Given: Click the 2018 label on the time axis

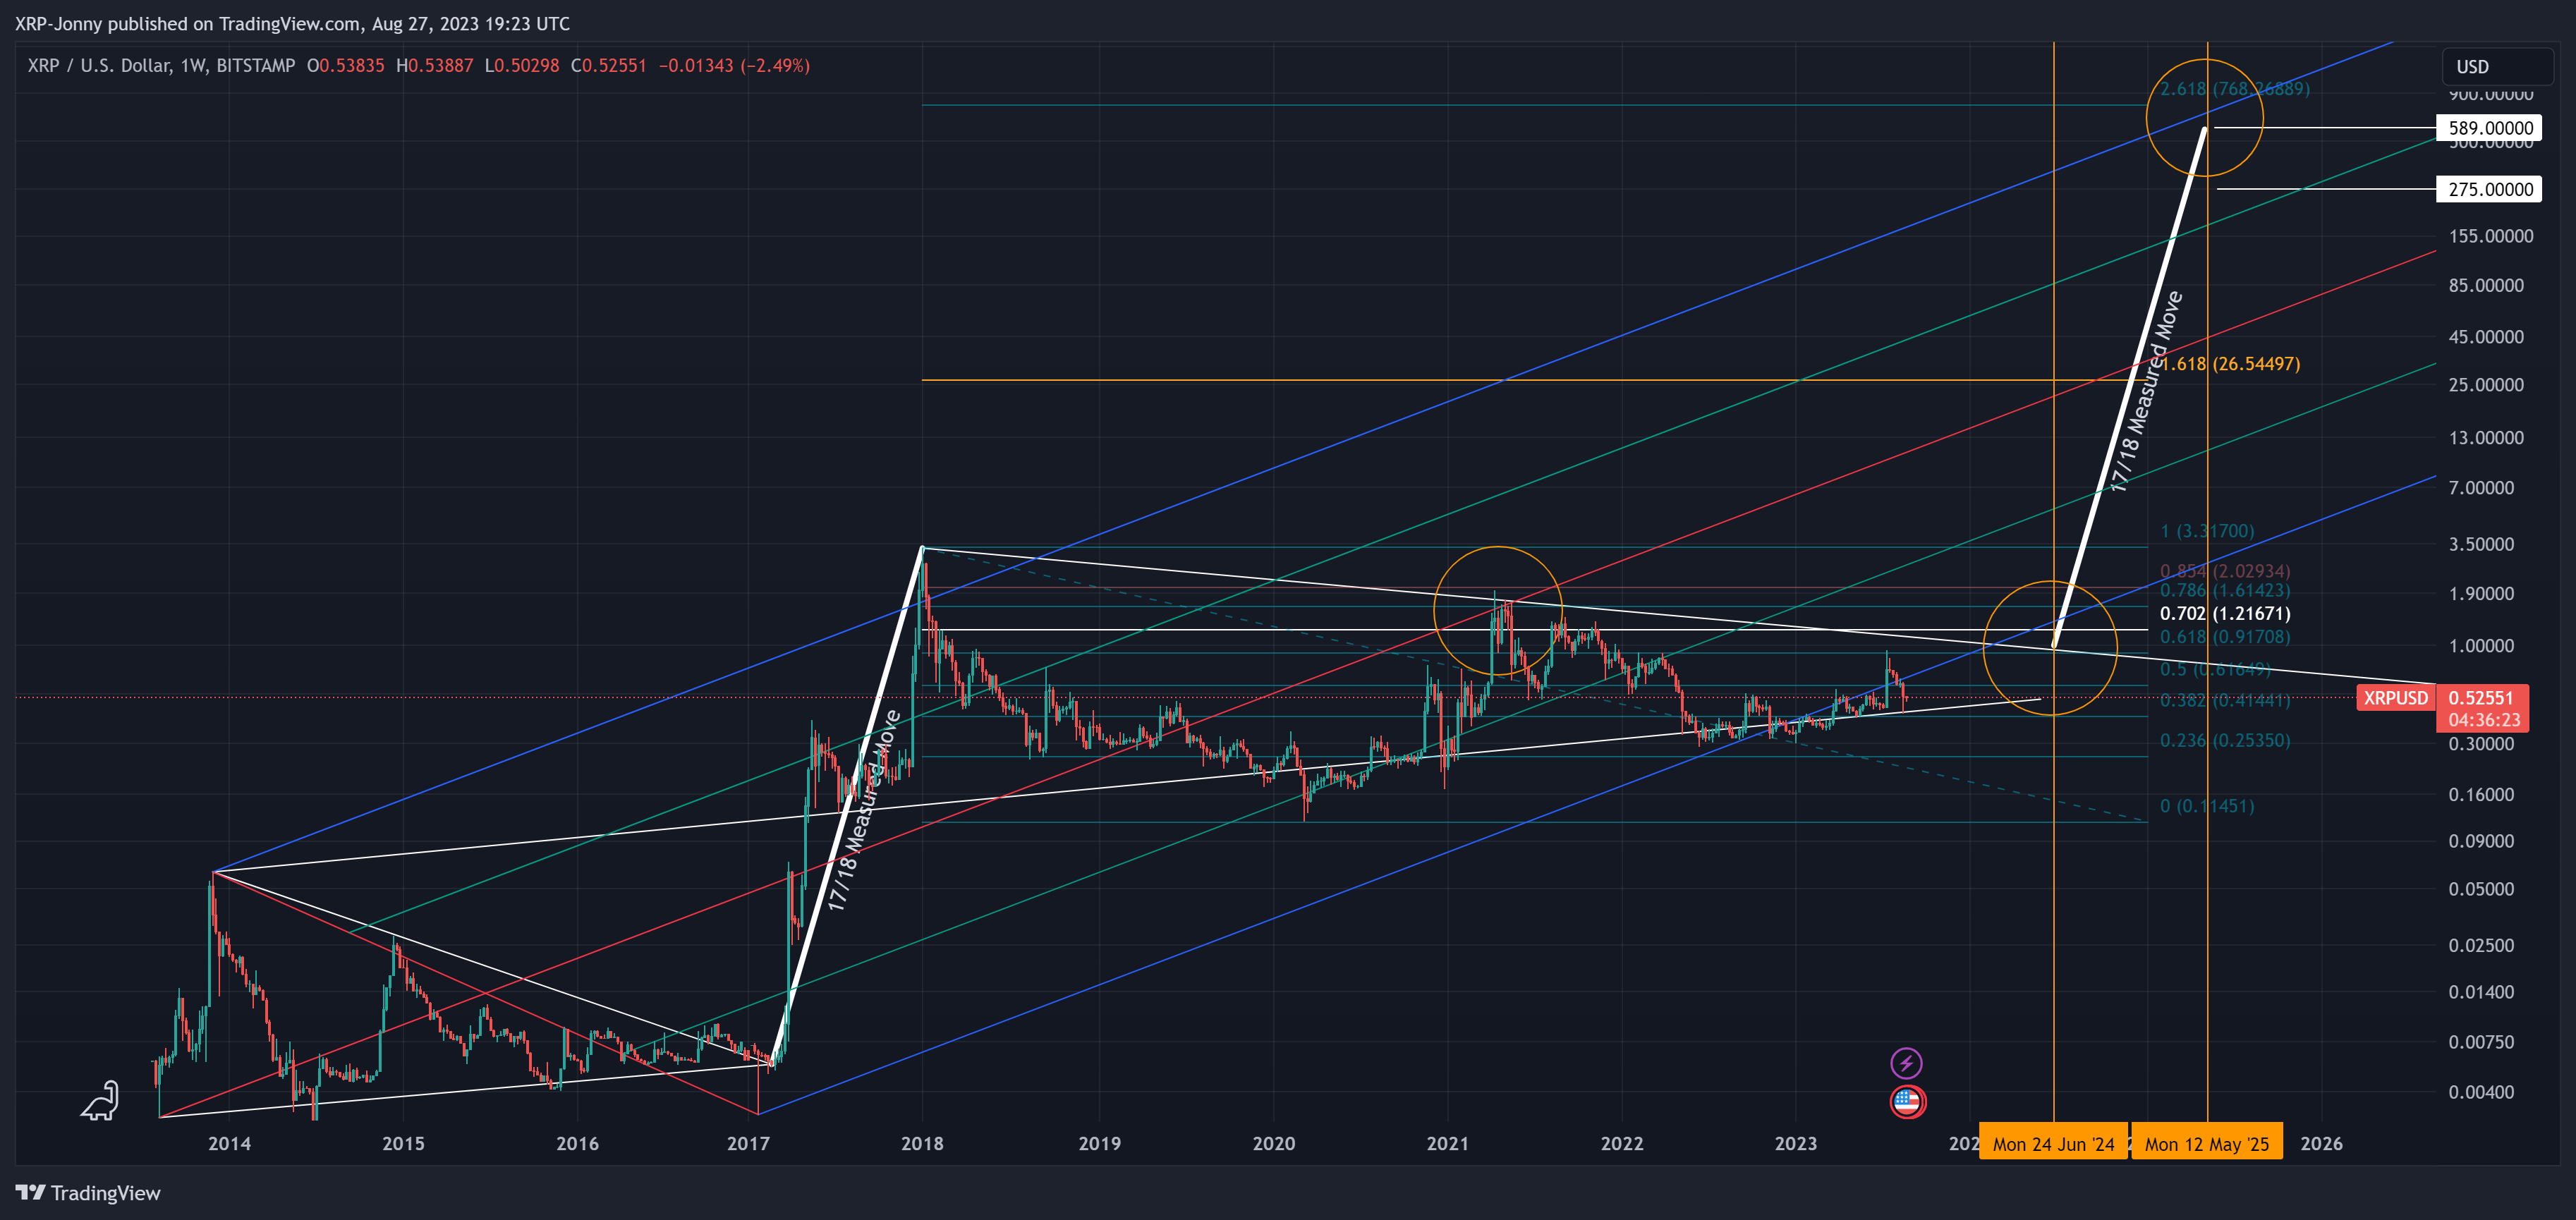Looking at the screenshot, I should click(x=922, y=1143).
